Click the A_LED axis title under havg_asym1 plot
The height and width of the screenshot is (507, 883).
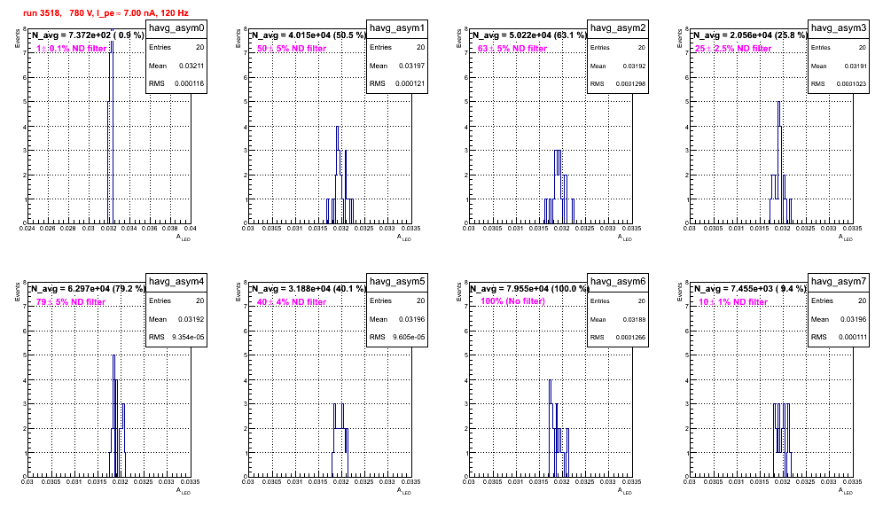pyautogui.click(x=404, y=238)
